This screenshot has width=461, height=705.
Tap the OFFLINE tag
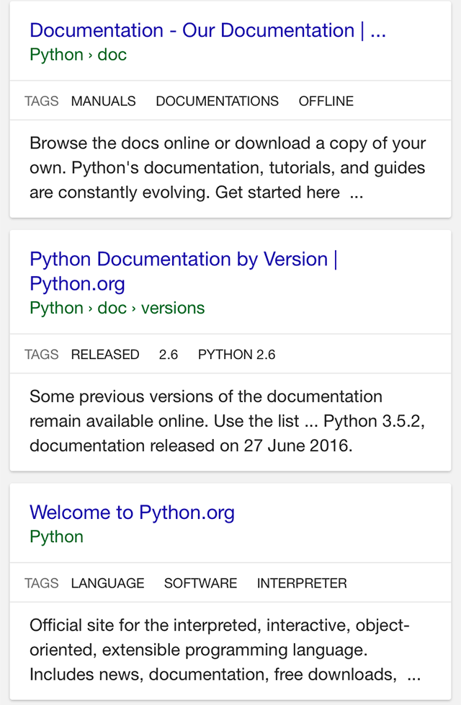click(x=326, y=102)
